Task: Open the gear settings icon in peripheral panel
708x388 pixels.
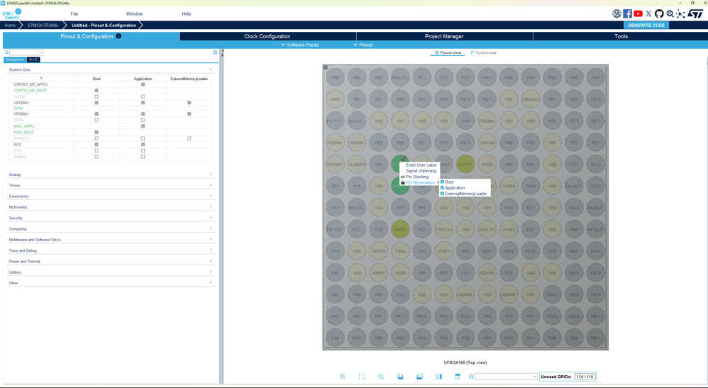Action: [215, 52]
